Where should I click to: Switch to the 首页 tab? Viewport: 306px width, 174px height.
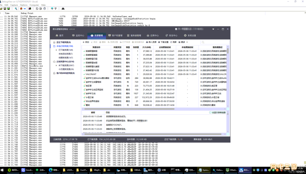click(x=59, y=36)
